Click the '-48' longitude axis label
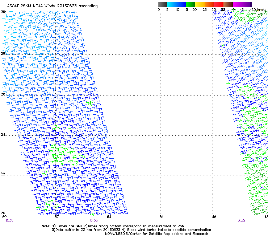This screenshot has height=236, width=268. (x=213, y=217)
